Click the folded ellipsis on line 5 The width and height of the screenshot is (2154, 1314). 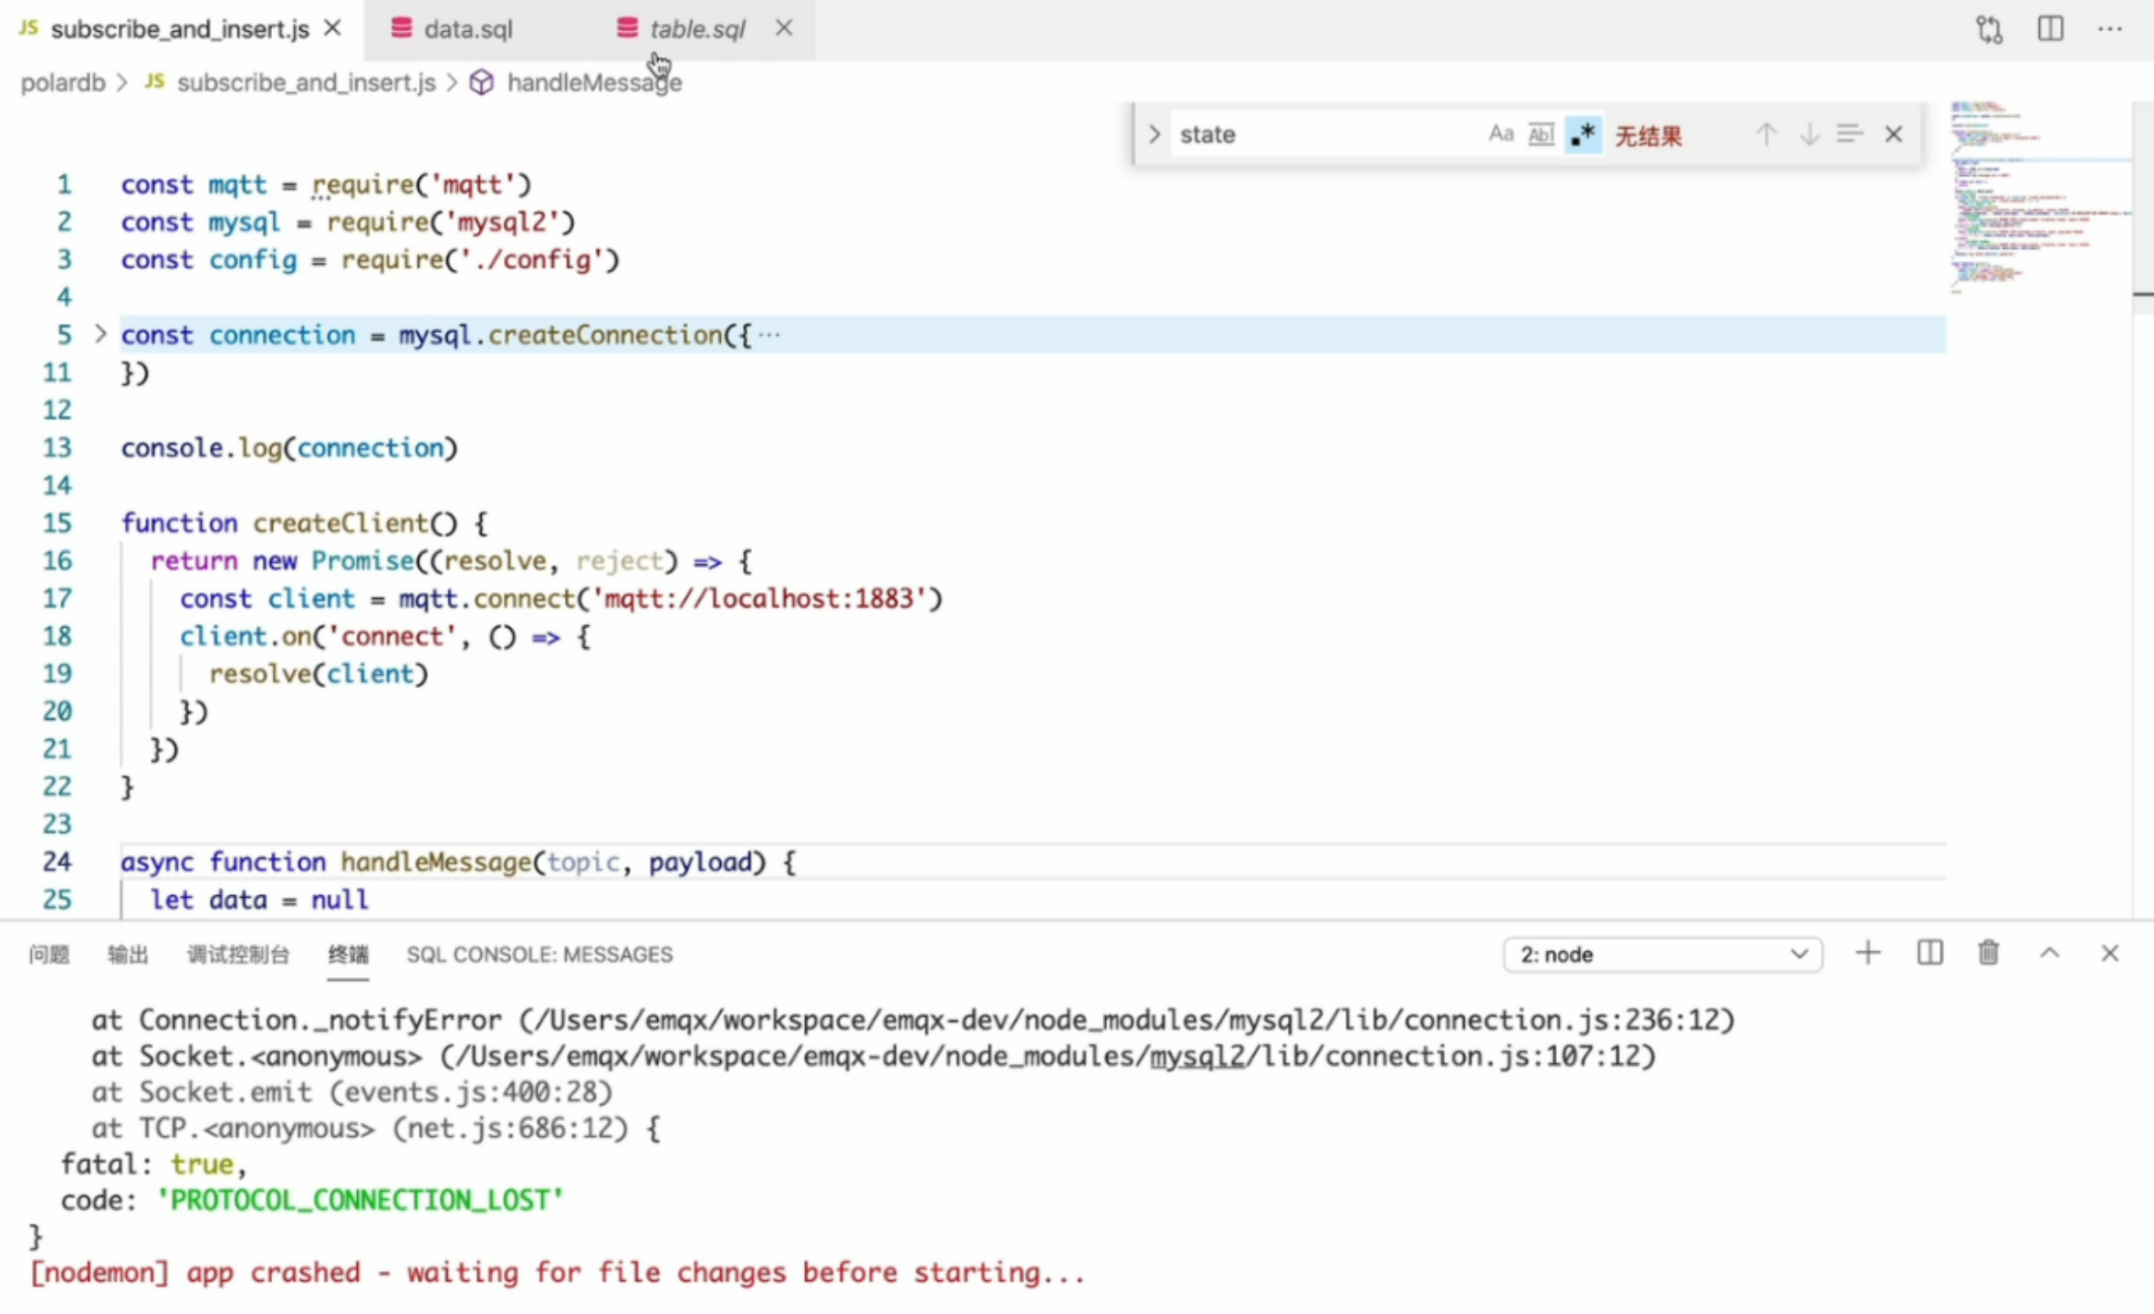(x=769, y=335)
